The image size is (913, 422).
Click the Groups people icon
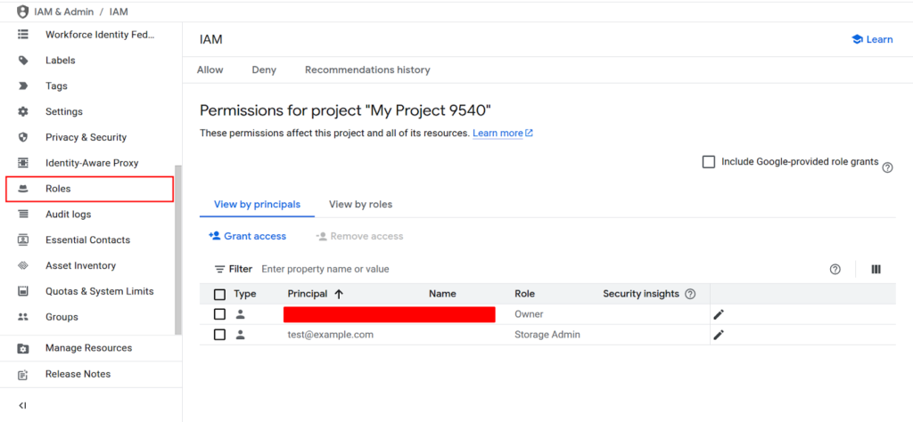tap(22, 317)
